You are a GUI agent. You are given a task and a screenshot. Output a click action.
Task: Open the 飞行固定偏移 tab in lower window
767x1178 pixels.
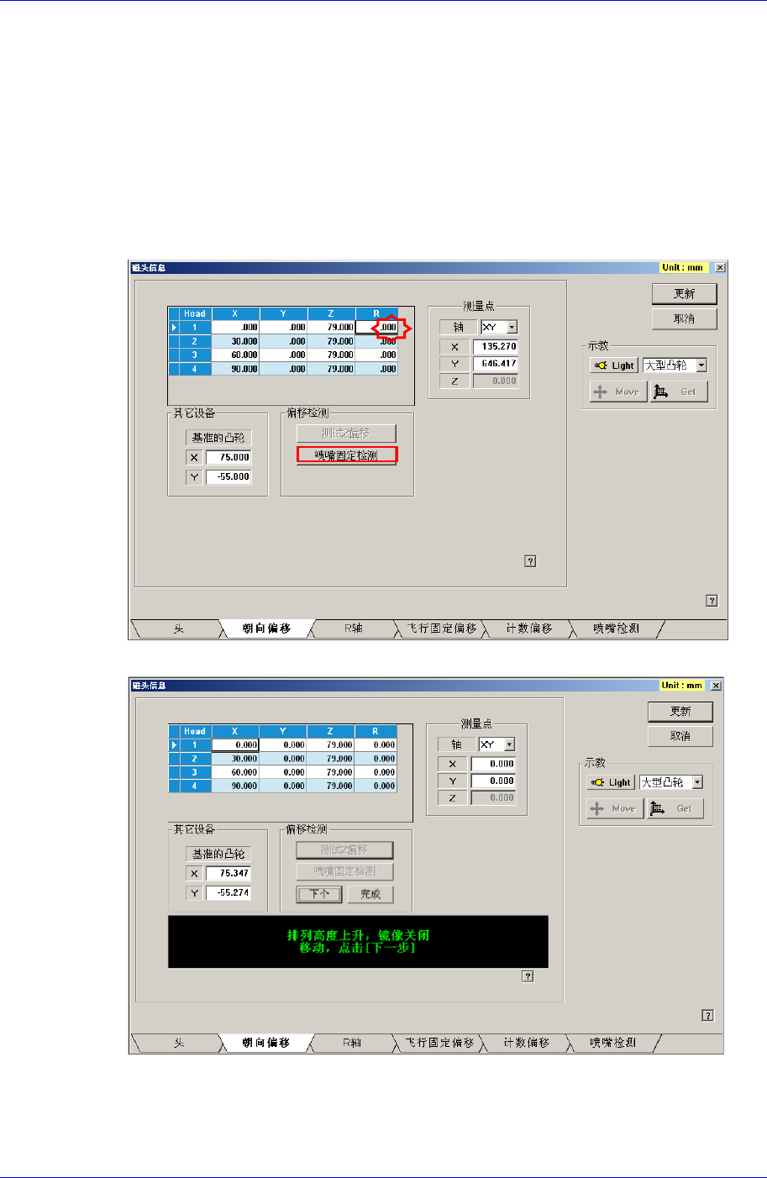point(439,1043)
